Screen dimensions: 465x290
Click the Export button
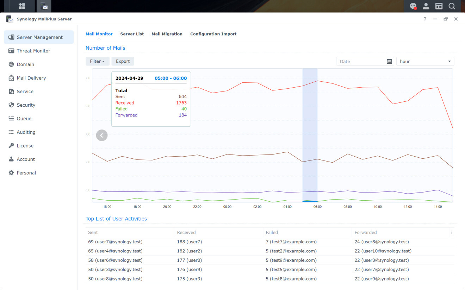(x=123, y=61)
